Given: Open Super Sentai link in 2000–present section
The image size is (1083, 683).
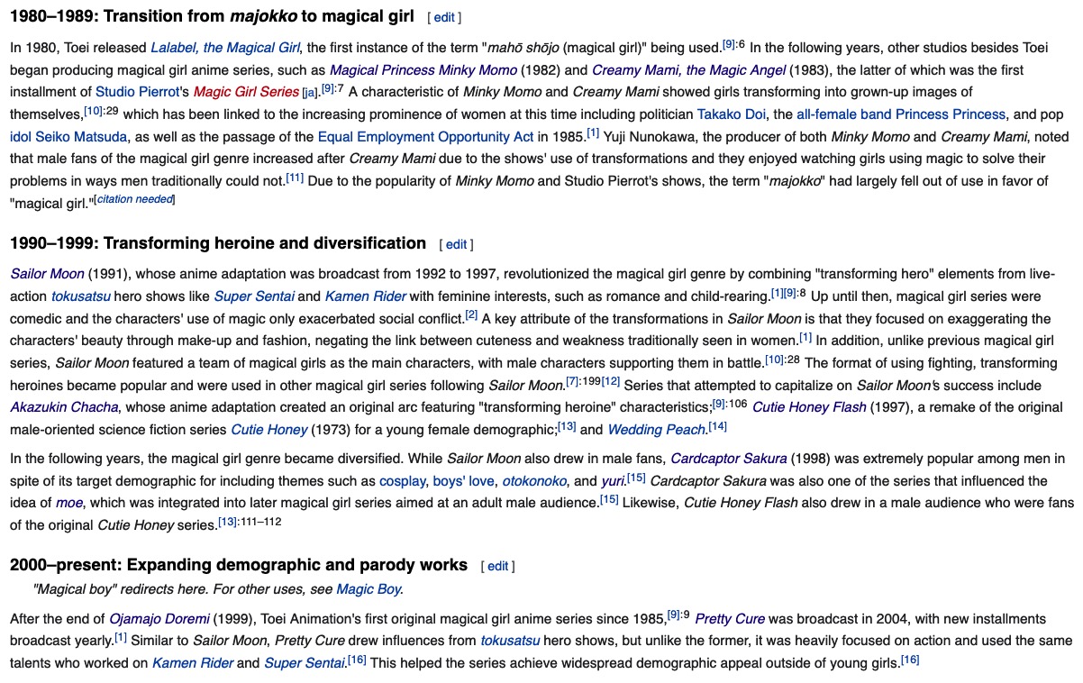Looking at the screenshot, I should [305, 663].
